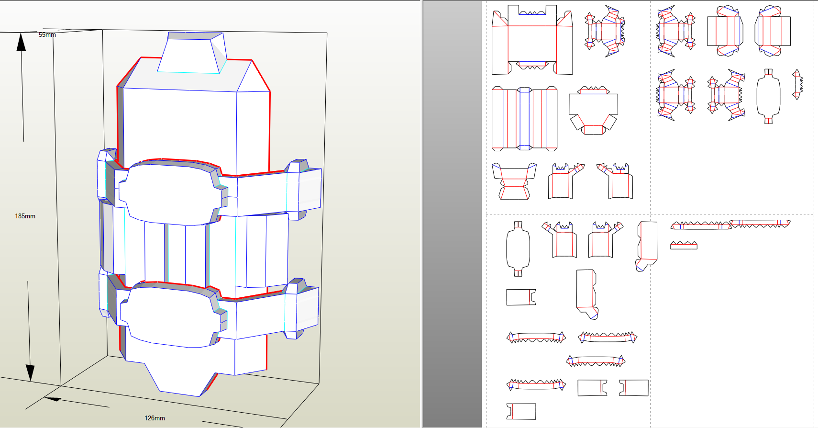The image size is (818, 428).
Task: Select the wide striped rectangular pattern with blue center lines
Action: click(x=524, y=119)
